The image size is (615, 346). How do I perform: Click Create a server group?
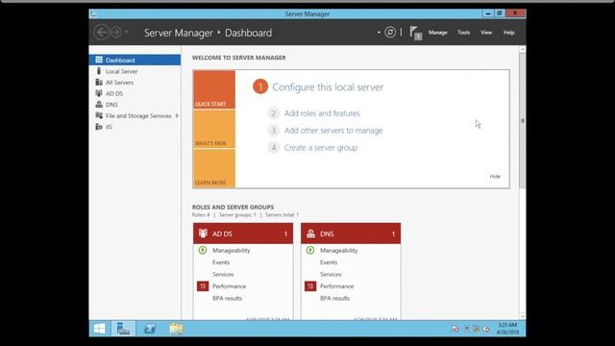[321, 148]
